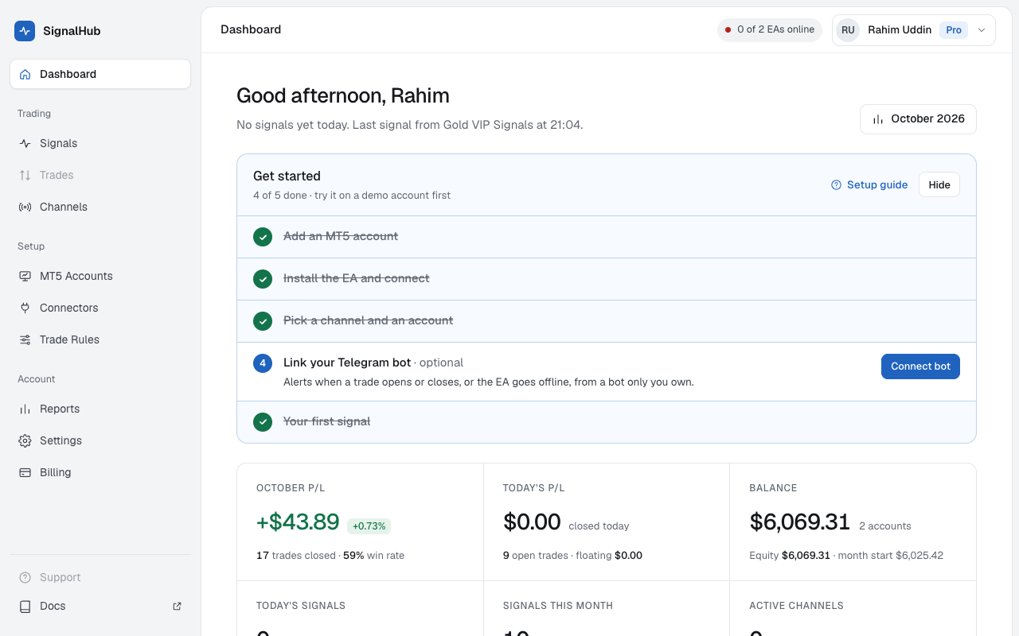Click the SignalHub logo icon
The height and width of the screenshot is (636, 1019).
coord(25,31)
